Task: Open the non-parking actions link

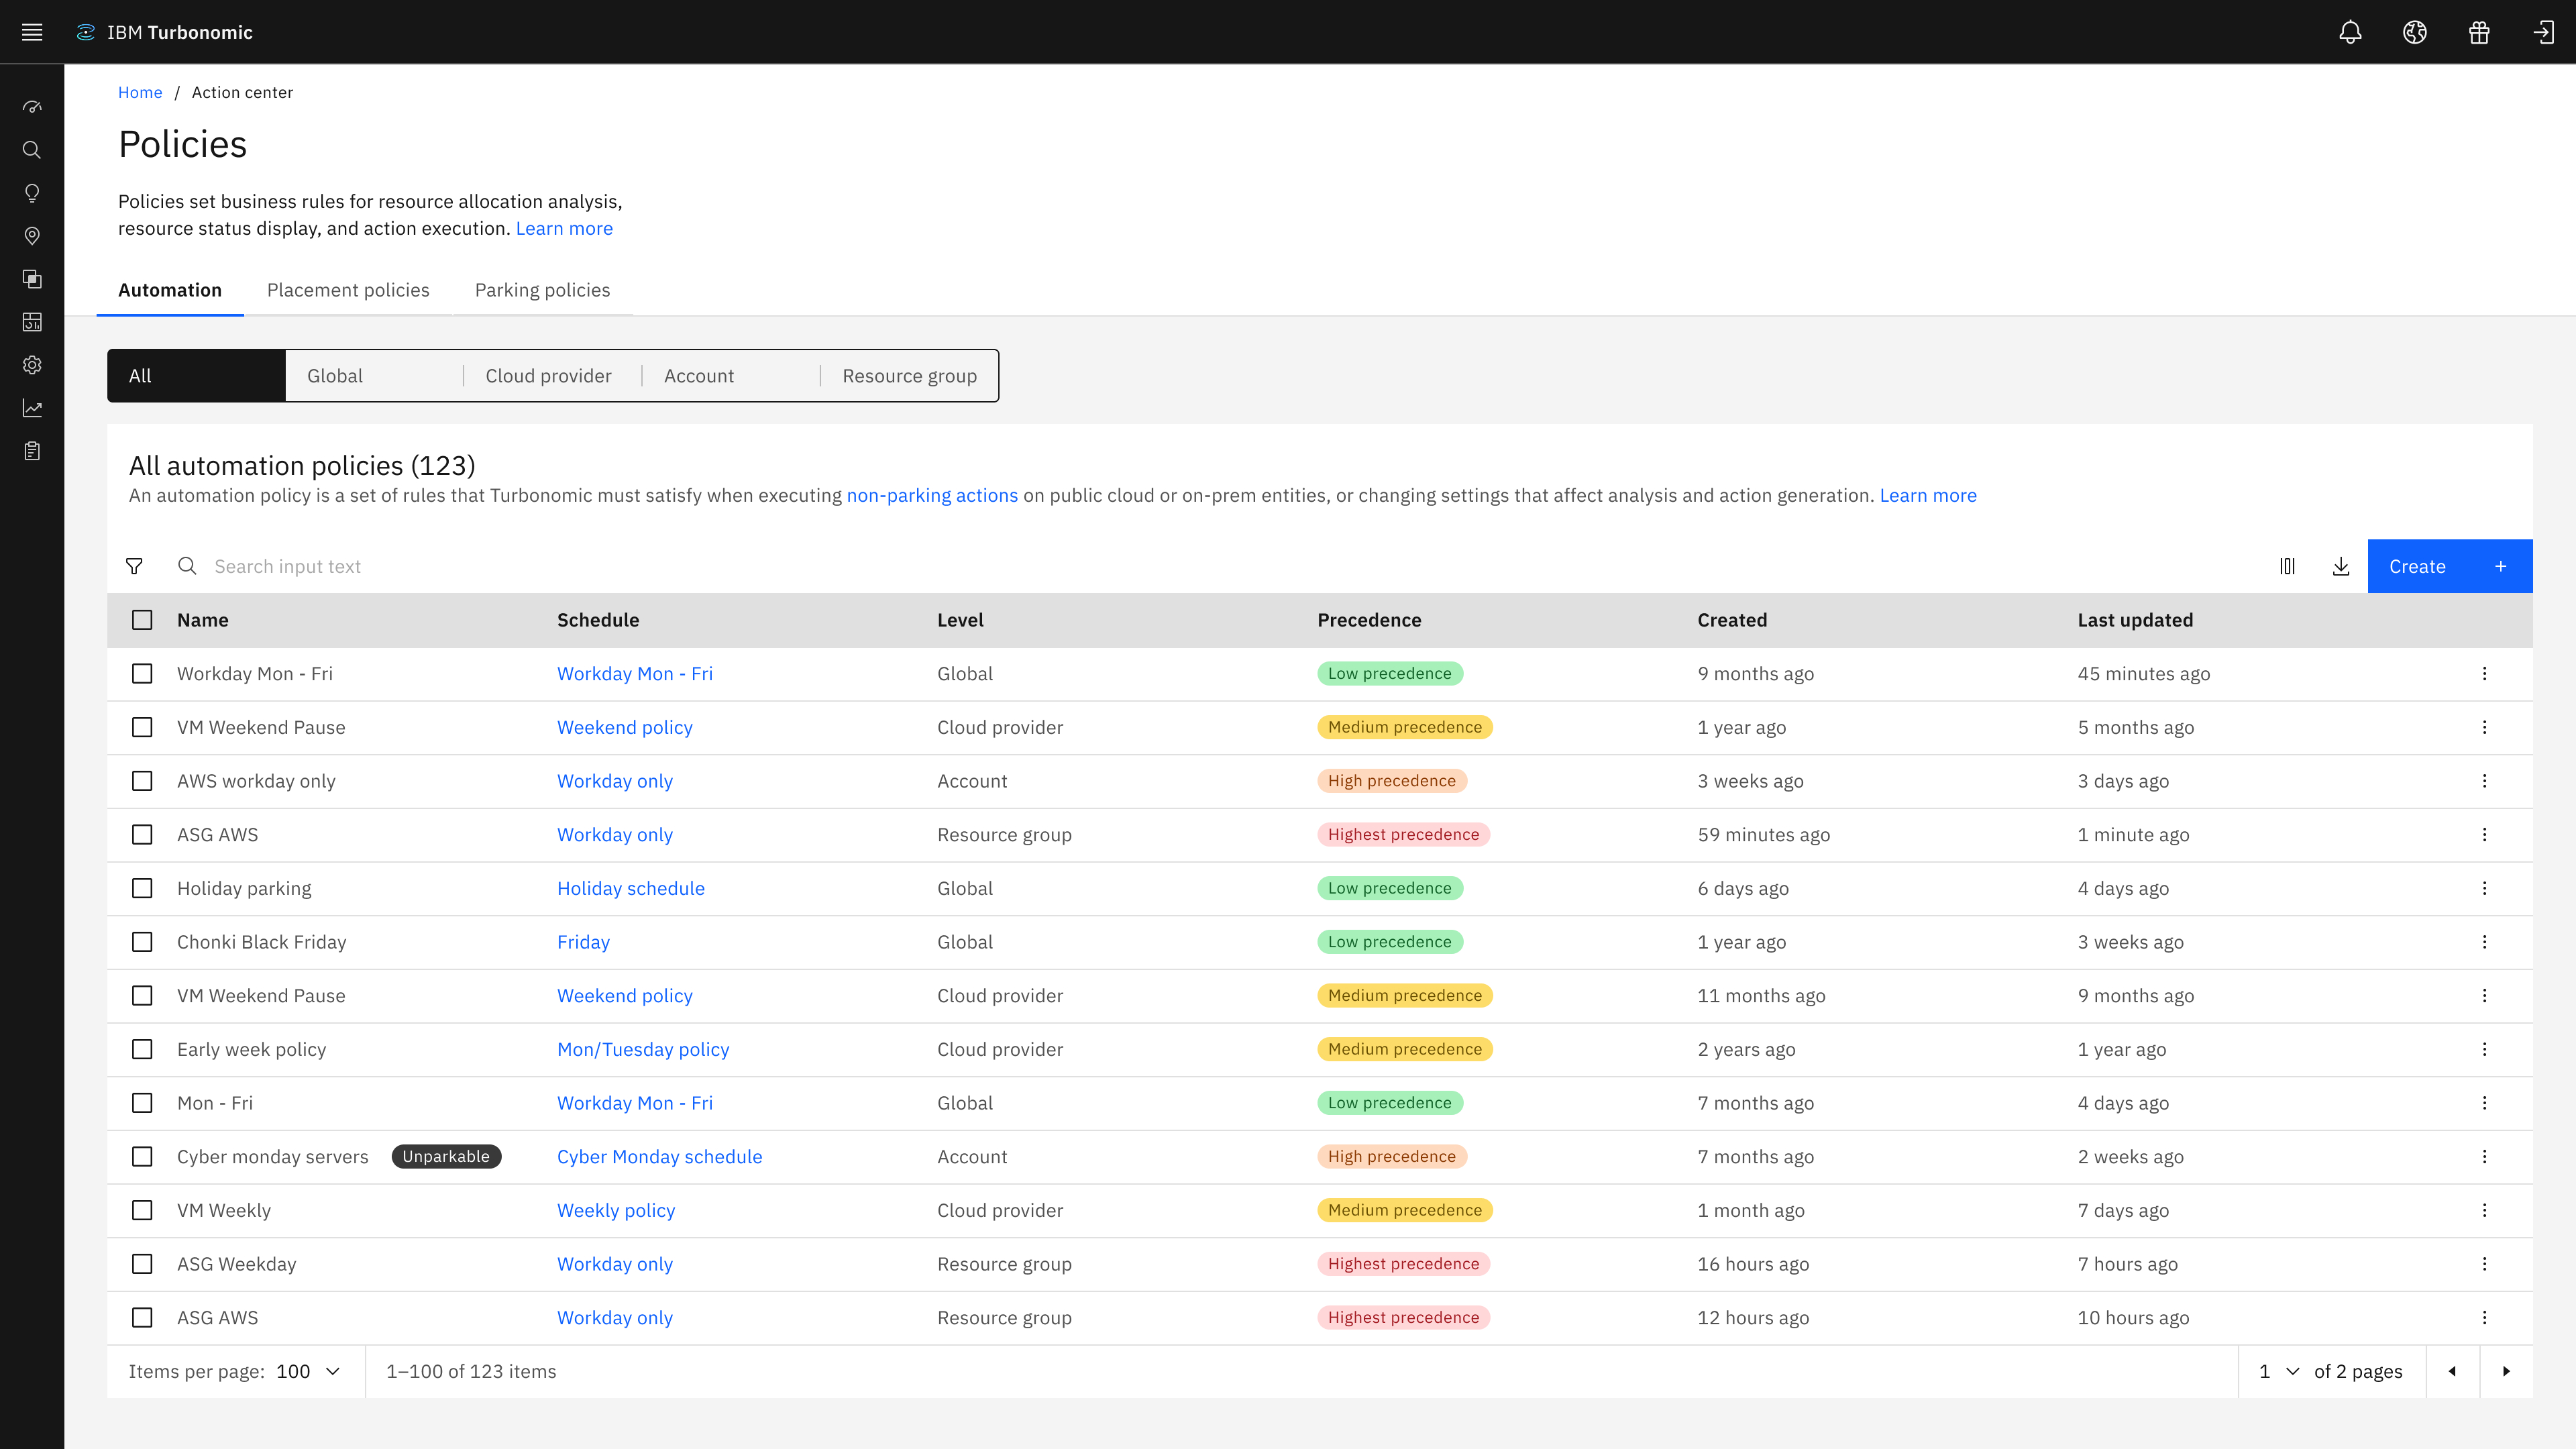Action: [x=932, y=495]
